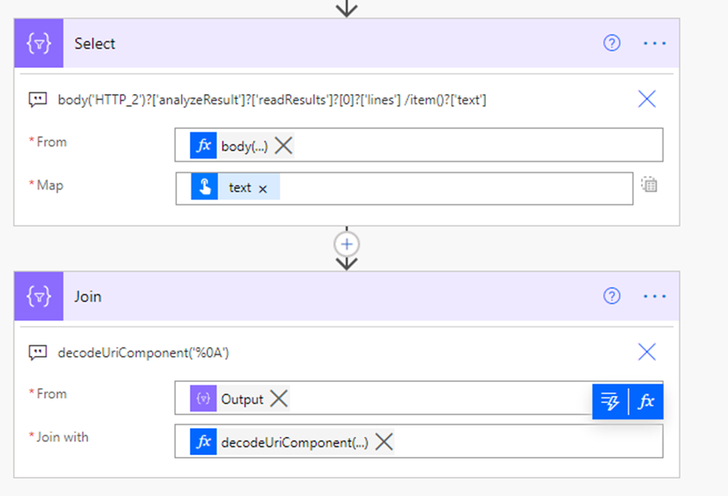
Task: Insert a new step between Select and Join
Action: 347,244
